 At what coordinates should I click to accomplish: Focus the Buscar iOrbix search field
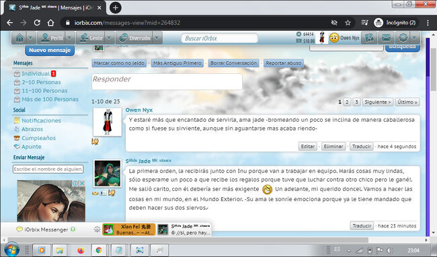click(x=220, y=38)
